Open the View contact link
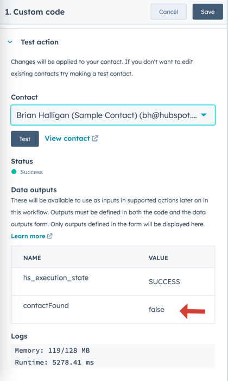This screenshot has height=381, width=228. point(67,138)
